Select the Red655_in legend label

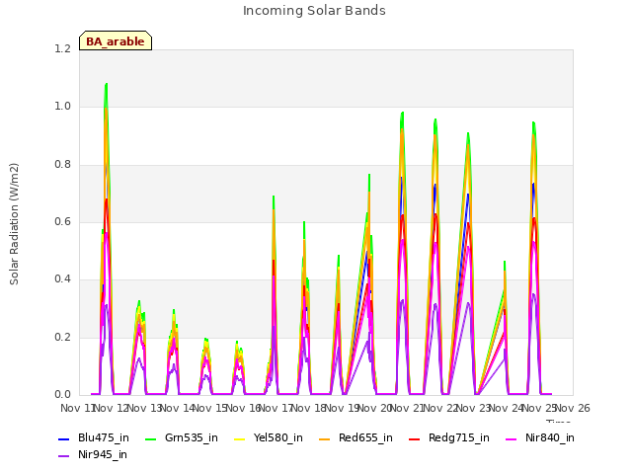[x=365, y=437]
